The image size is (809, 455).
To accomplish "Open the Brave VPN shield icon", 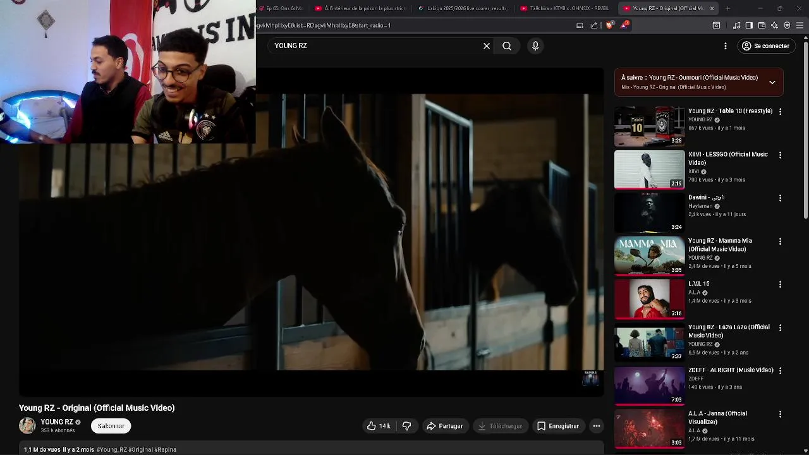I will click(x=787, y=25).
